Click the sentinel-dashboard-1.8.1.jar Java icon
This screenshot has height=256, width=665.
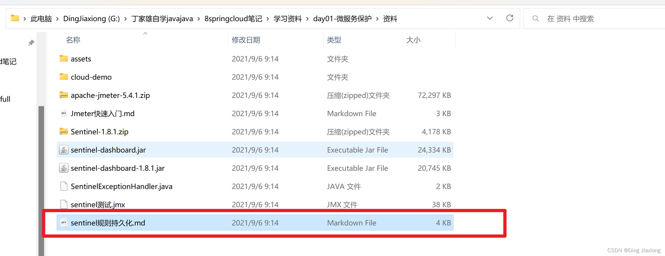(x=64, y=168)
